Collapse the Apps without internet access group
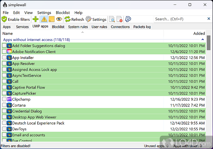The height and width of the screenshot is (149, 213). pos(203,39)
